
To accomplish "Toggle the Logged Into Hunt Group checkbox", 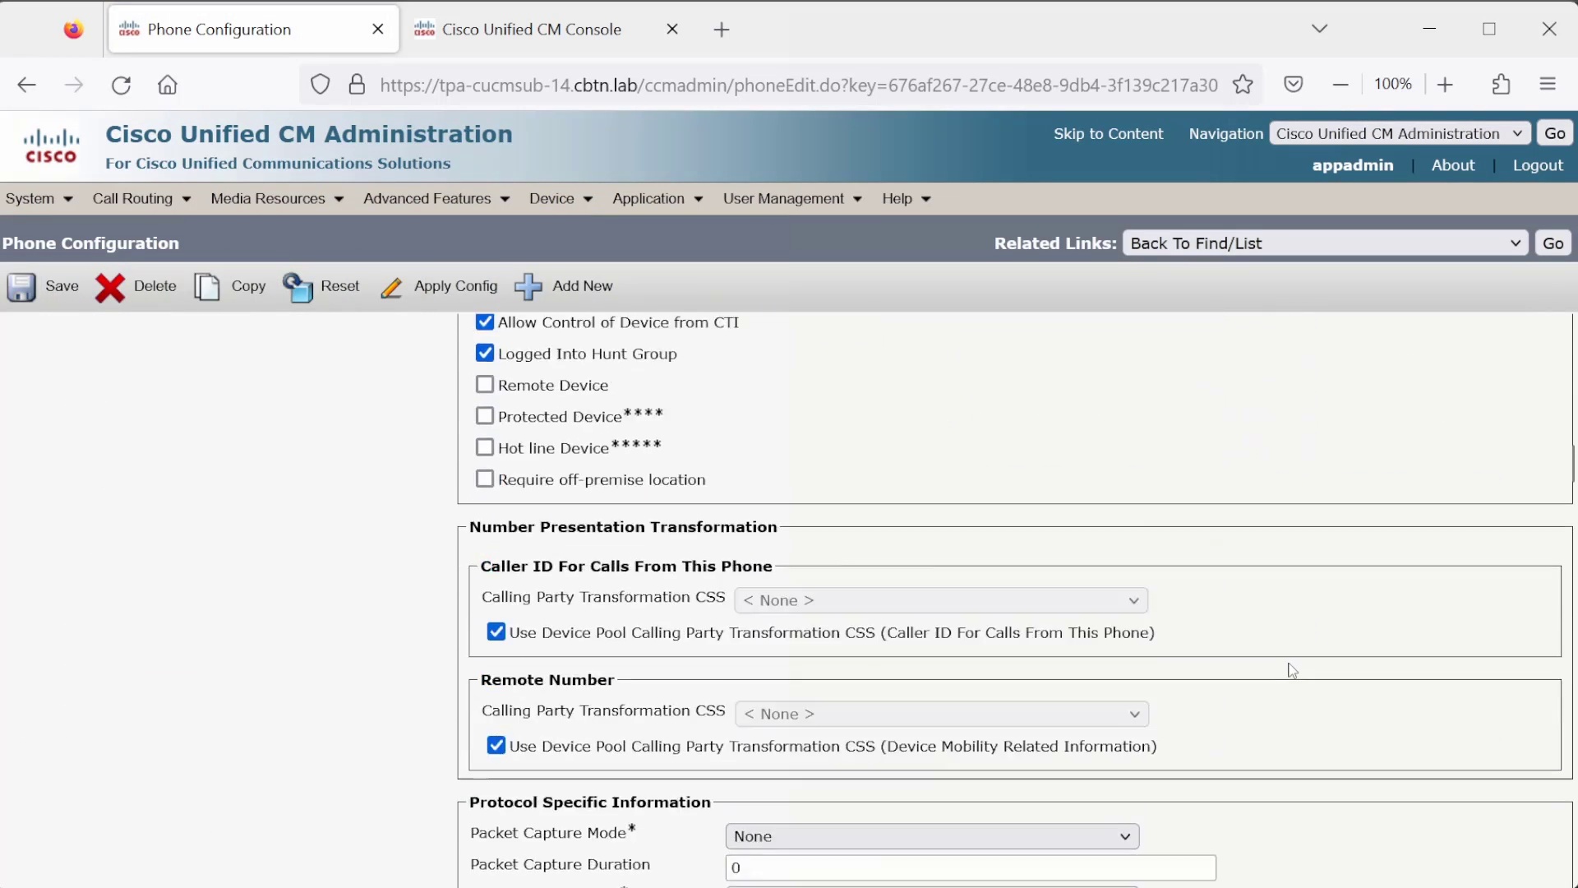I will (484, 353).
